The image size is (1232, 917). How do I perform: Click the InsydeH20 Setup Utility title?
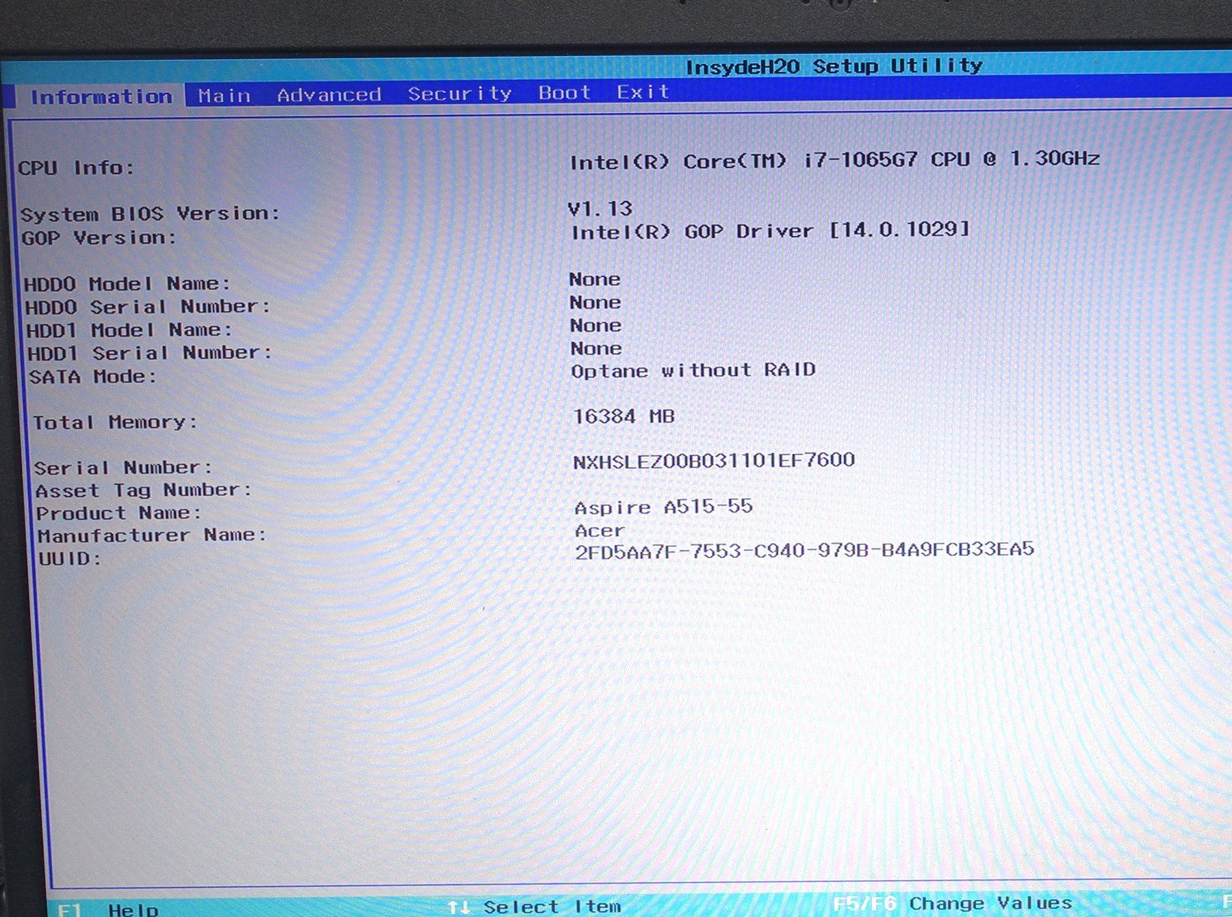[x=834, y=66]
